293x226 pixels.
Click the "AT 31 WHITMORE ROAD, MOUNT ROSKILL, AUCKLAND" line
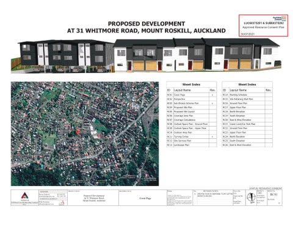coord(146,30)
